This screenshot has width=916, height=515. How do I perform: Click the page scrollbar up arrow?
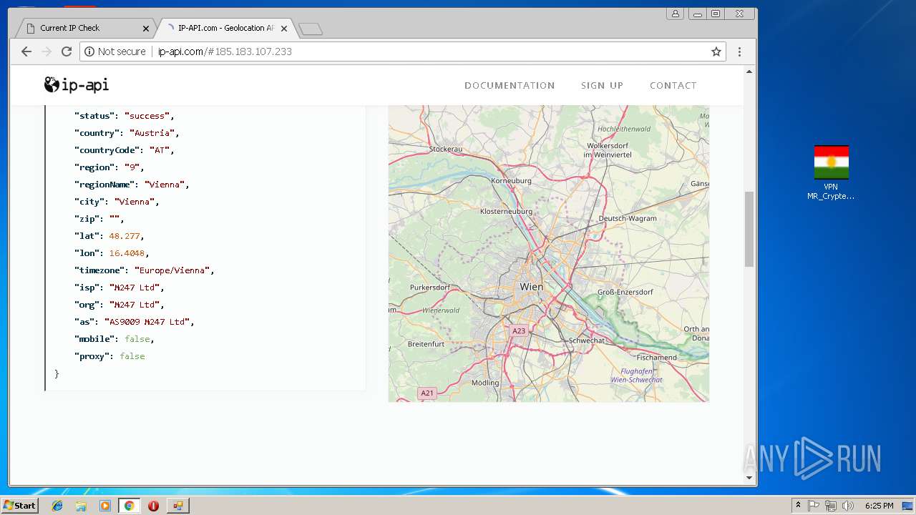(749, 72)
